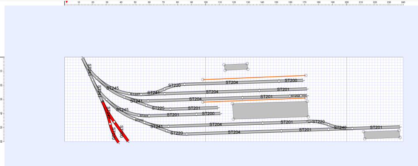The image size is (418, 166).
Task: Grab the bottom-right handle of the large gray rectangle
Action: point(308,116)
